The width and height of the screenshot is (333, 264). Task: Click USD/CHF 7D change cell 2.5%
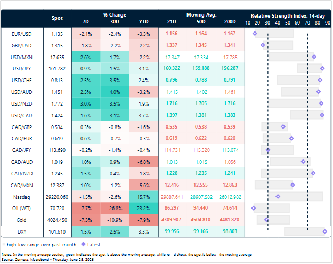tap(86, 81)
